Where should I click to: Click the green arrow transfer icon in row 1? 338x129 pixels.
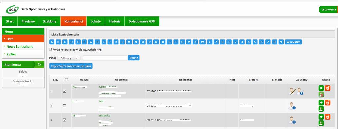point(321,88)
